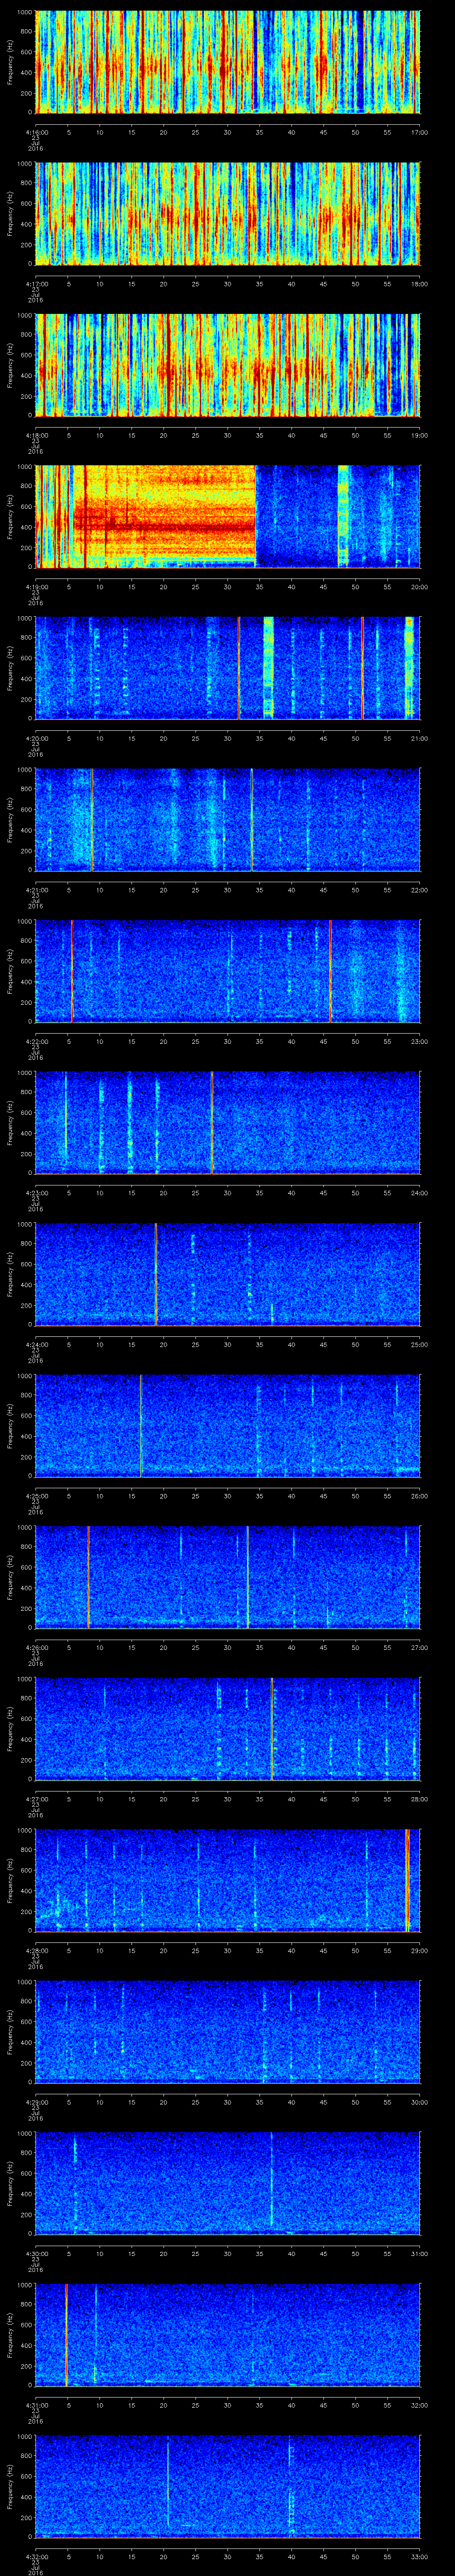Click the spectrogram panel starting at 4:25:00

click(228, 1425)
